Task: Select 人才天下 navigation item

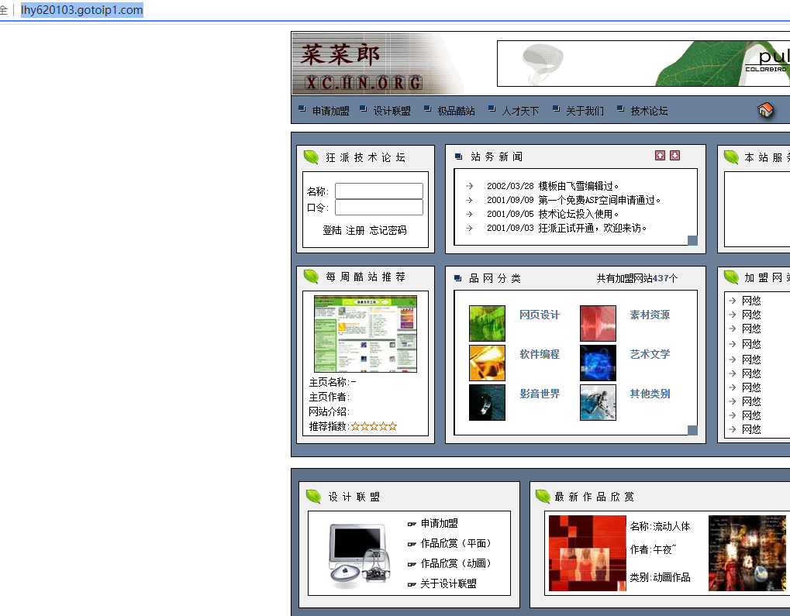Action: [x=519, y=112]
